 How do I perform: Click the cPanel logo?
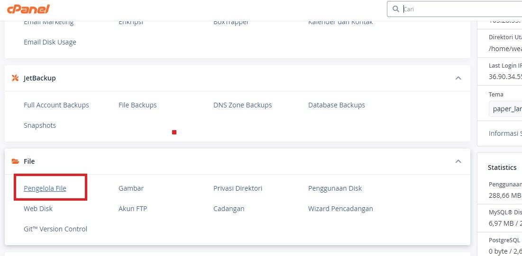click(29, 9)
